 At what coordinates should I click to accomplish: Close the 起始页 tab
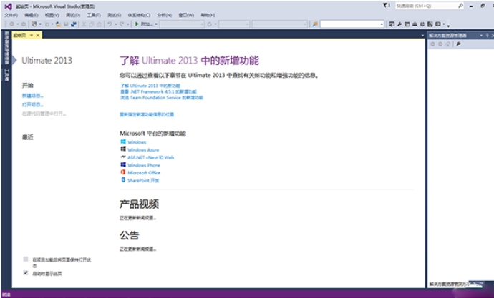tap(38, 36)
